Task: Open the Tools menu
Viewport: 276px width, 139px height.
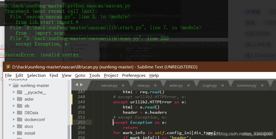Action: [95, 75]
